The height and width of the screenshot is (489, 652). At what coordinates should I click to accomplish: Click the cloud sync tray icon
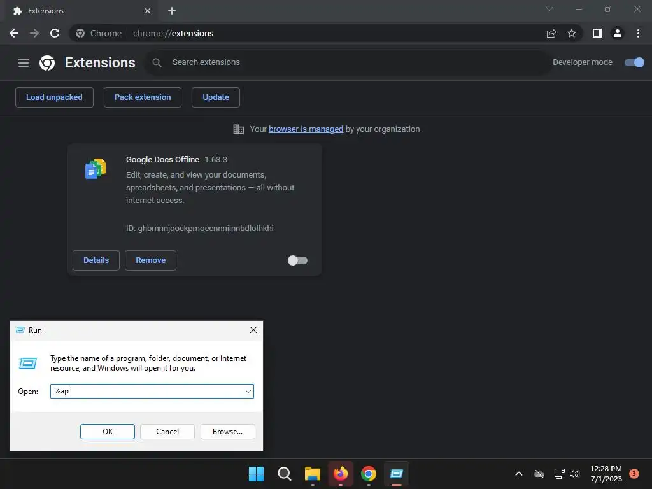click(539, 474)
